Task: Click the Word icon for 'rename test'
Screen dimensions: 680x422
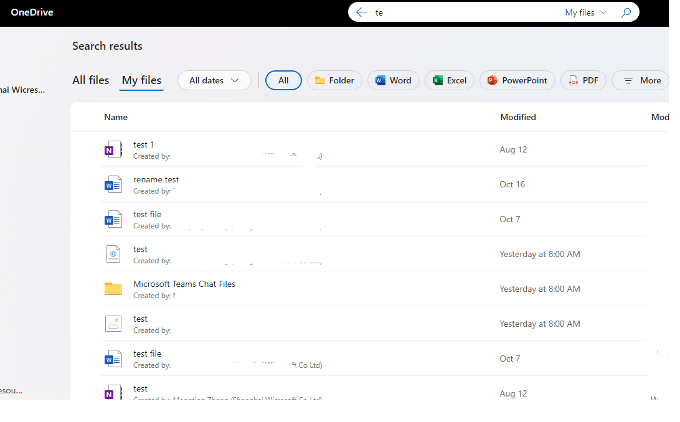Action: 113,184
